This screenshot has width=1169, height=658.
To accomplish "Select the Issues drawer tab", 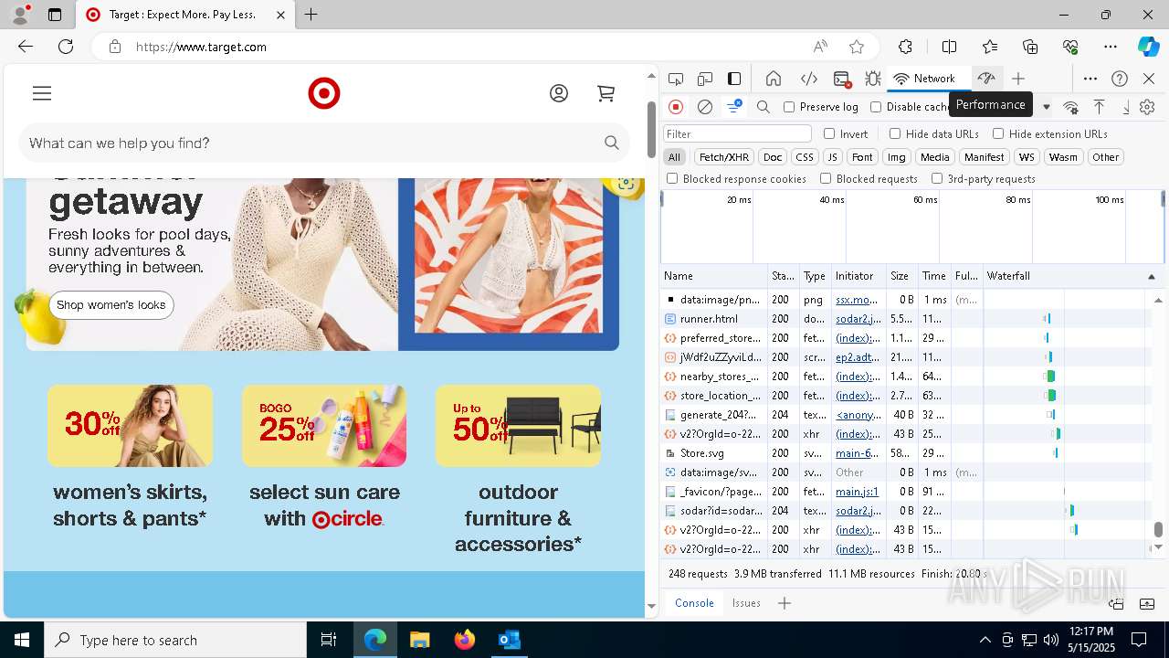I will click(x=746, y=603).
